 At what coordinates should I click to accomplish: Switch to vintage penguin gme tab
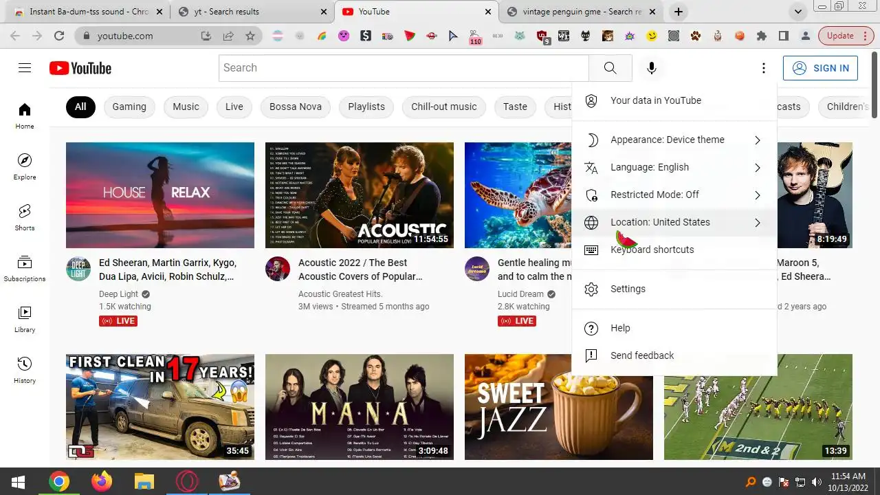coord(582,12)
